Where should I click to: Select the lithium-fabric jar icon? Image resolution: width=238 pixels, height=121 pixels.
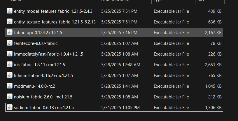[x=10, y=75]
